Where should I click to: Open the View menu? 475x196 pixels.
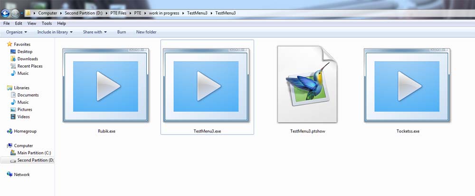point(32,23)
